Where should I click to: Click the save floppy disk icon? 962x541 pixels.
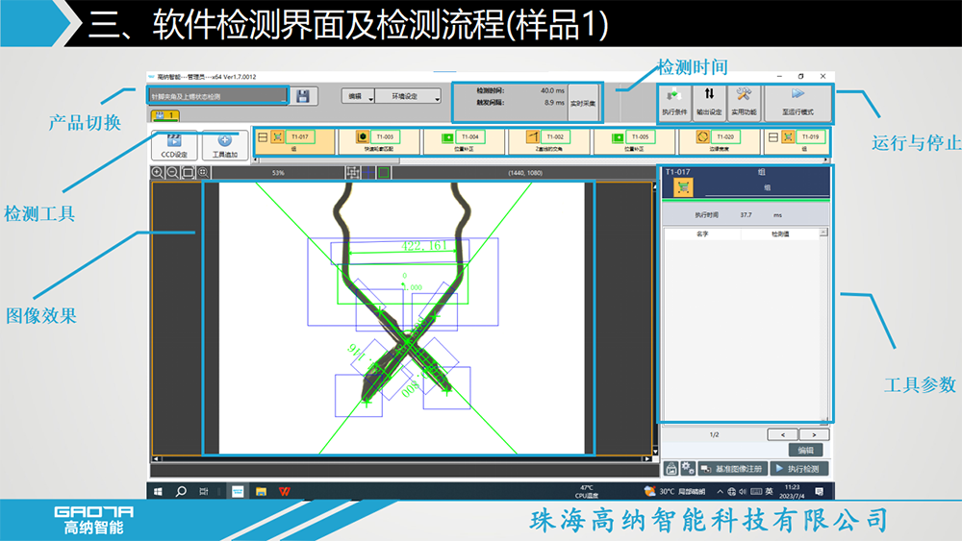point(303,96)
